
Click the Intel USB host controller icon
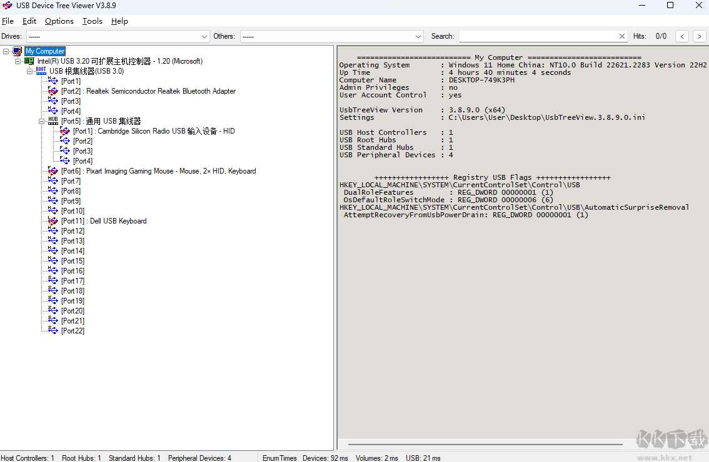[29, 61]
